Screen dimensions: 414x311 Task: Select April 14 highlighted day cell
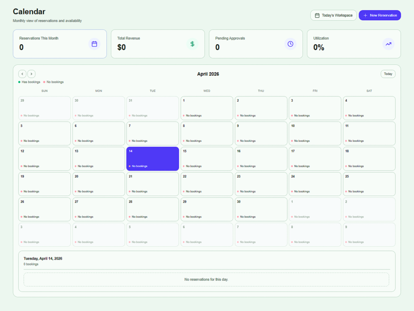coord(152,158)
